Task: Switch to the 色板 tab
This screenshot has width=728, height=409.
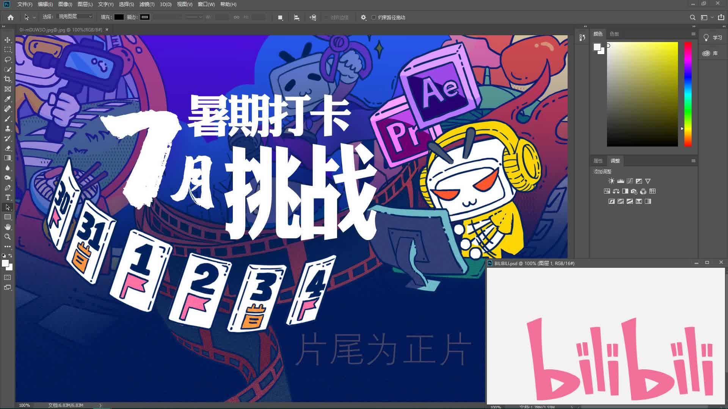Action: pos(614,34)
